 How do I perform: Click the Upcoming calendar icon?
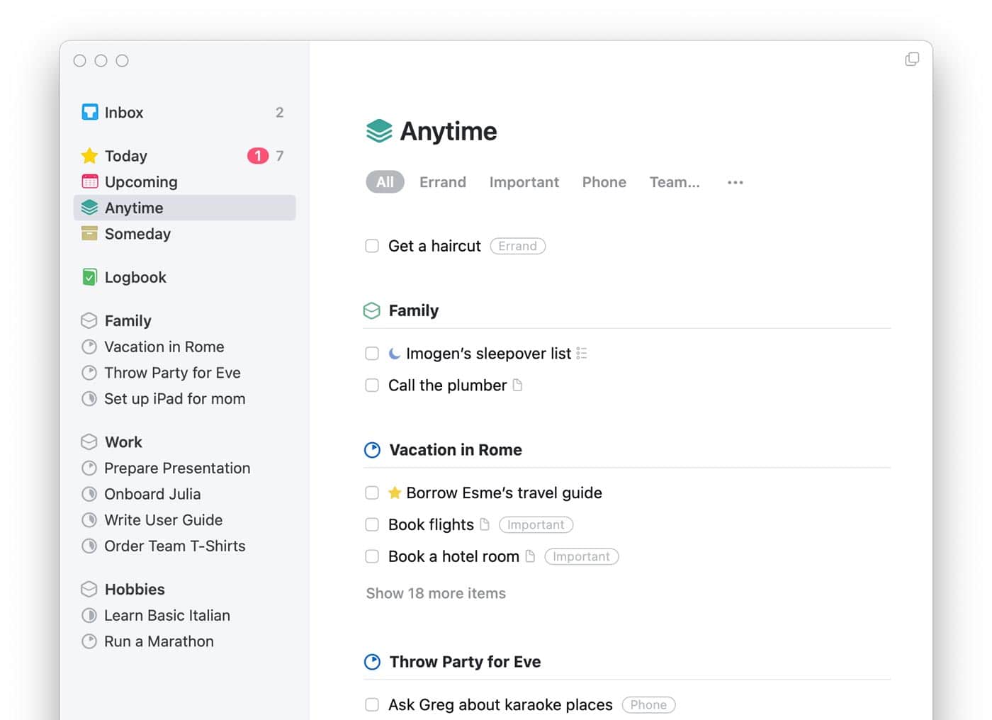tap(89, 181)
